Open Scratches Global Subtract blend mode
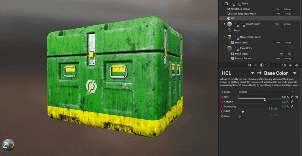The height and width of the screenshot is (156, 302). (x=288, y=9)
